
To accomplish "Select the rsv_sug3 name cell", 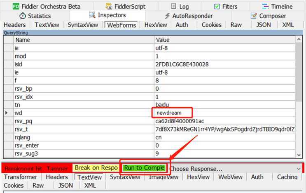I will click(84, 153).
